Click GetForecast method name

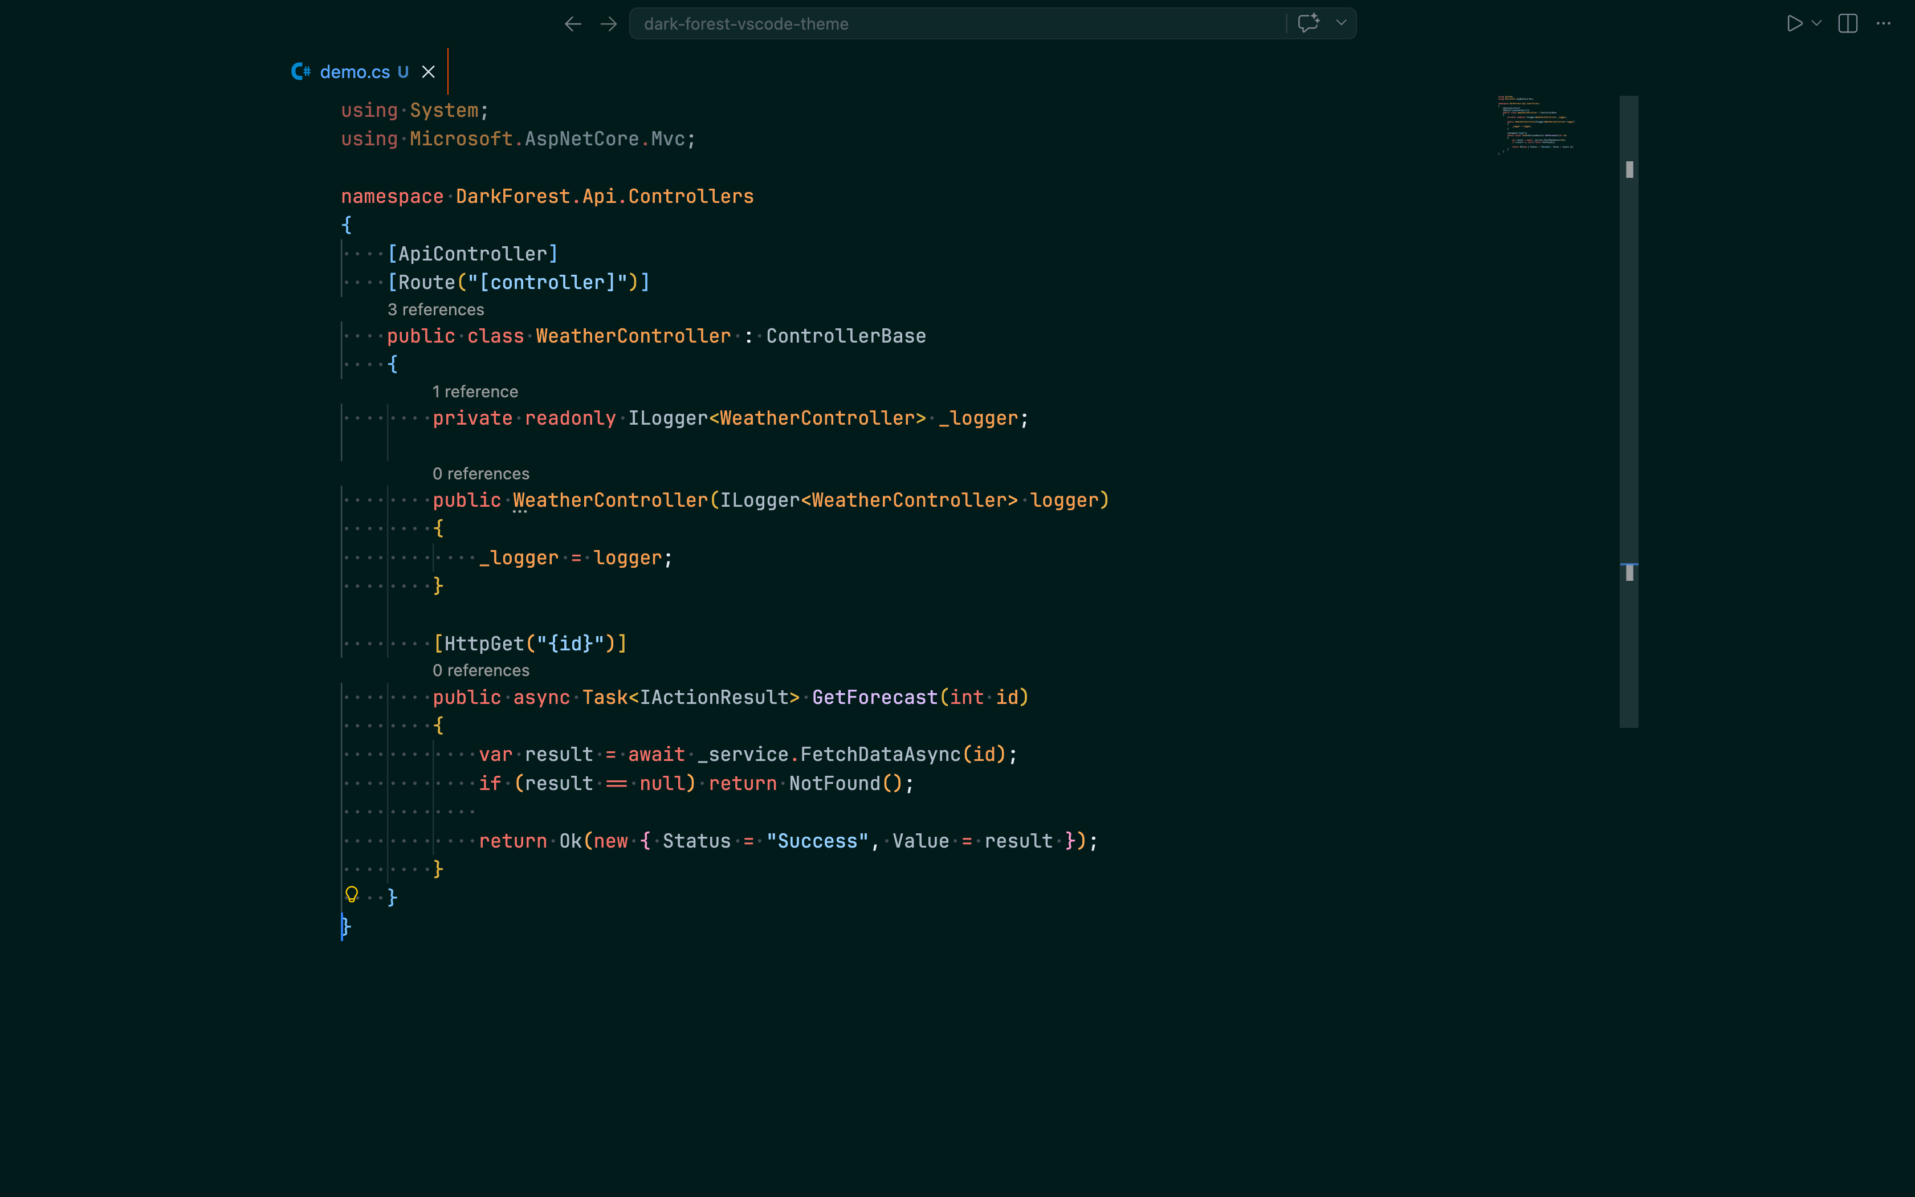(874, 698)
